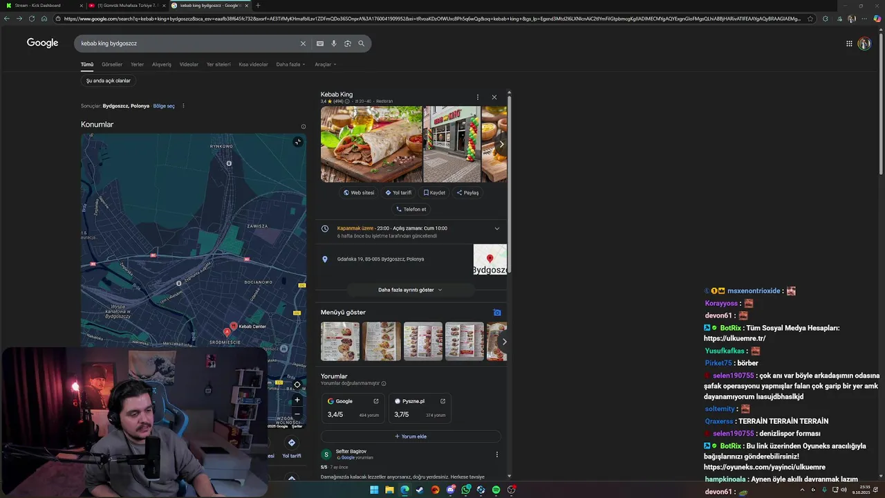Open options for Sefter Bagirov's review
This screenshot has width=885, height=498.
(496, 454)
